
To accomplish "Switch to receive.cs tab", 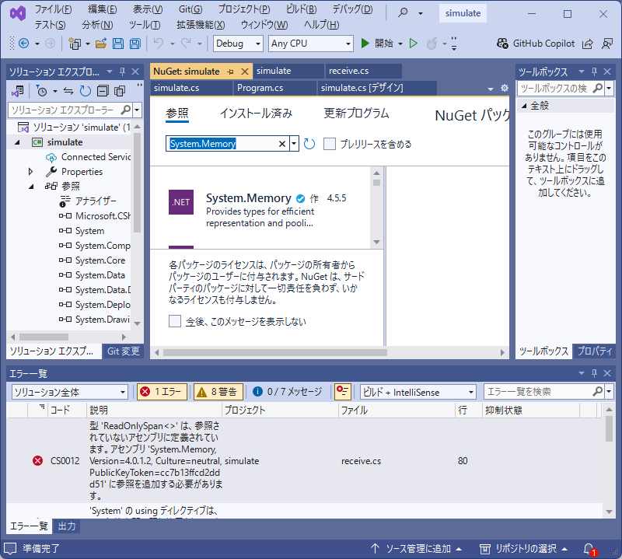I will click(x=363, y=71).
